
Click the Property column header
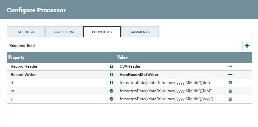tap(16, 57)
